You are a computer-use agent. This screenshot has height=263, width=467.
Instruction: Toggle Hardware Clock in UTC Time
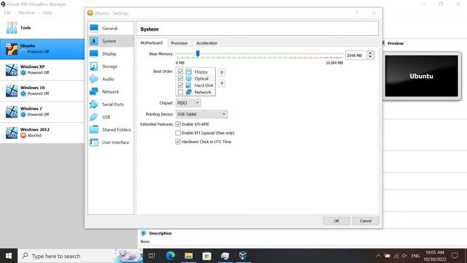tap(178, 142)
